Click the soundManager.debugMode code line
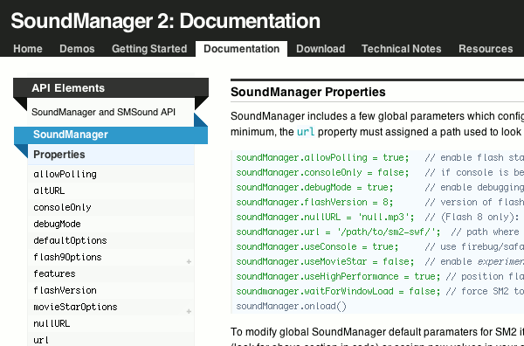 pos(380,187)
